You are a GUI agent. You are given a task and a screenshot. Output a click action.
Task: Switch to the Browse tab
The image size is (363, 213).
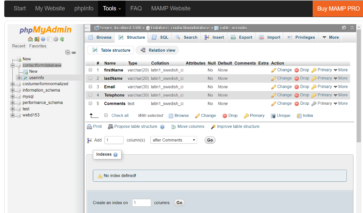pos(100,37)
